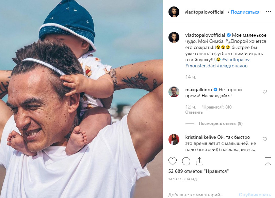The height and width of the screenshot is (198, 275).
Task: Expand Посмотреть ответы (9) replies
Action: [x=221, y=123]
